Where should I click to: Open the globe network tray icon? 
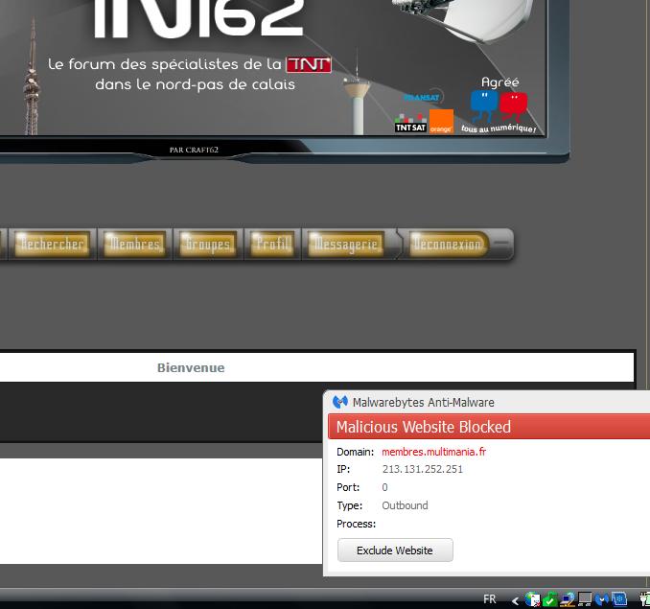click(x=532, y=599)
